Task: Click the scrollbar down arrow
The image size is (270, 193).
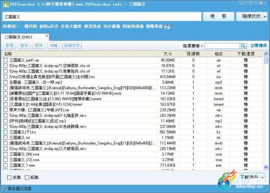Action: (266, 167)
